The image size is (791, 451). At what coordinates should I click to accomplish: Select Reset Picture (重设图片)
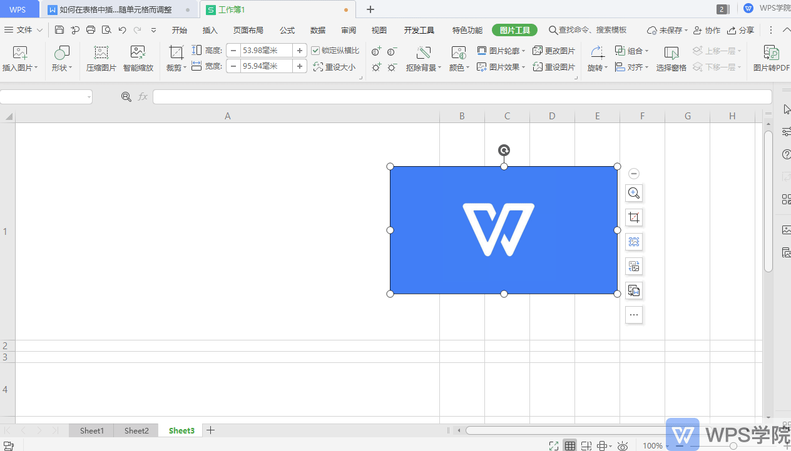(x=554, y=67)
